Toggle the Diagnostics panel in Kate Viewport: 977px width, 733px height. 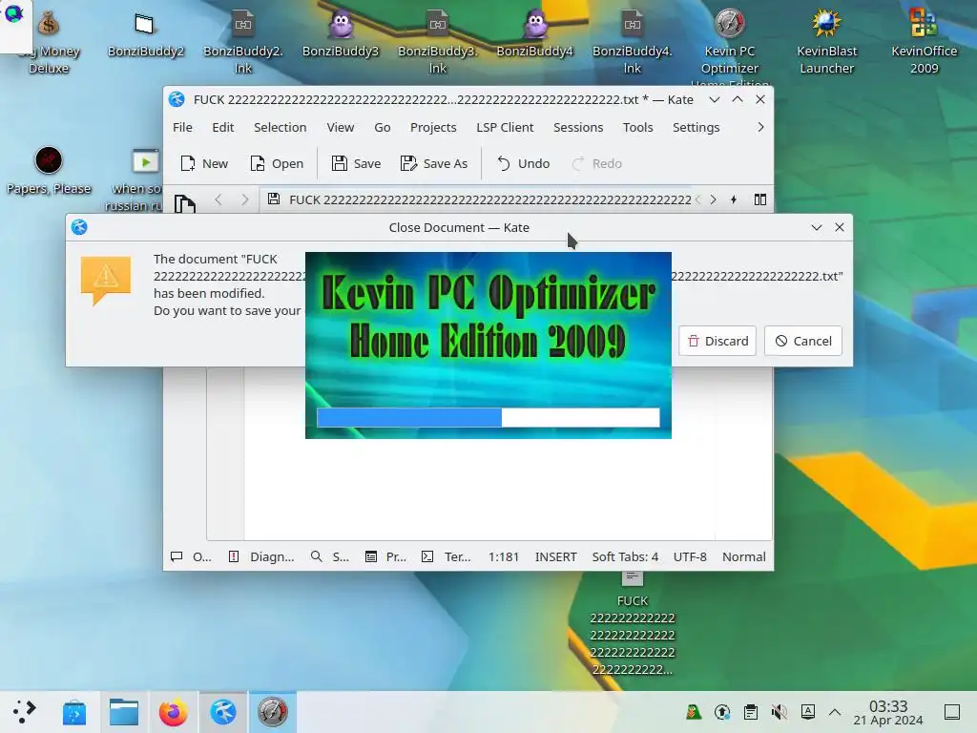point(261,556)
